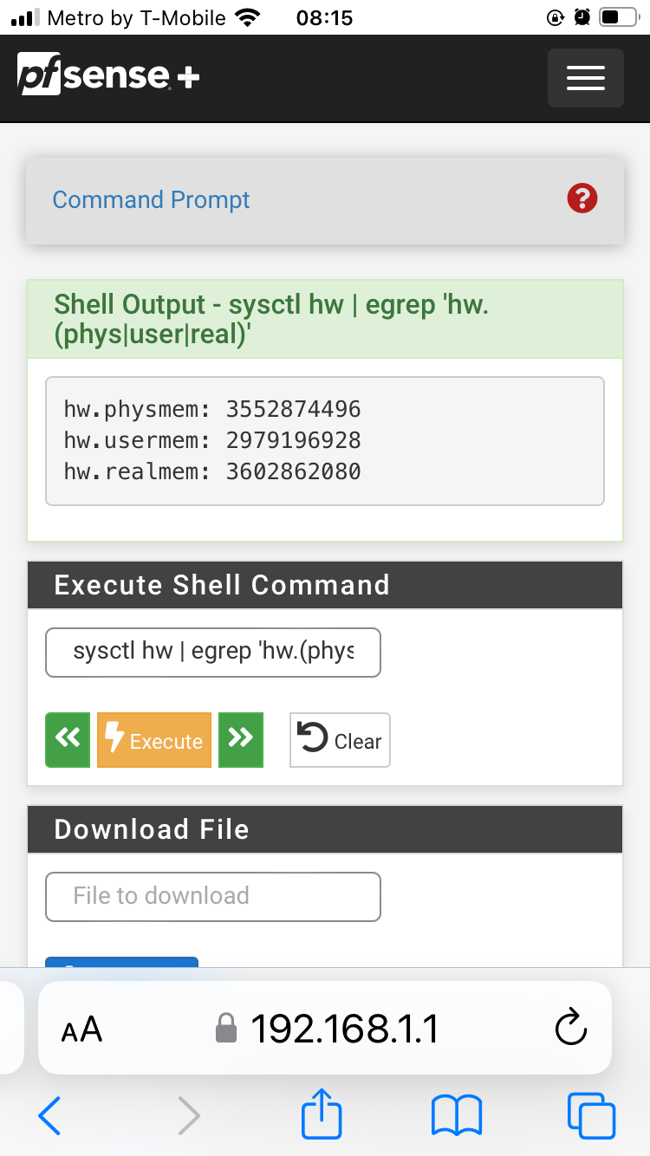Open the pfSense hamburger navigation menu
Viewport: 650px width, 1156px height.
pyautogui.click(x=585, y=78)
